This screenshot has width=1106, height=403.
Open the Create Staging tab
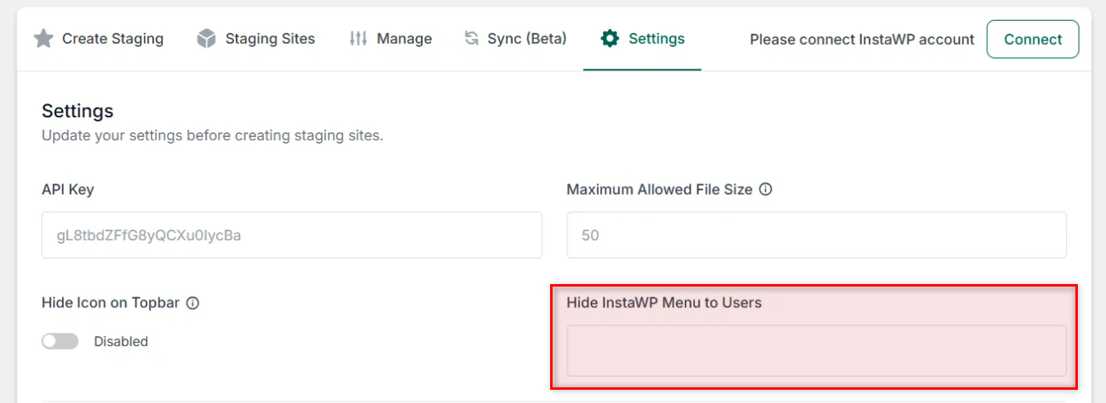pyautogui.click(x=98, y=38)
